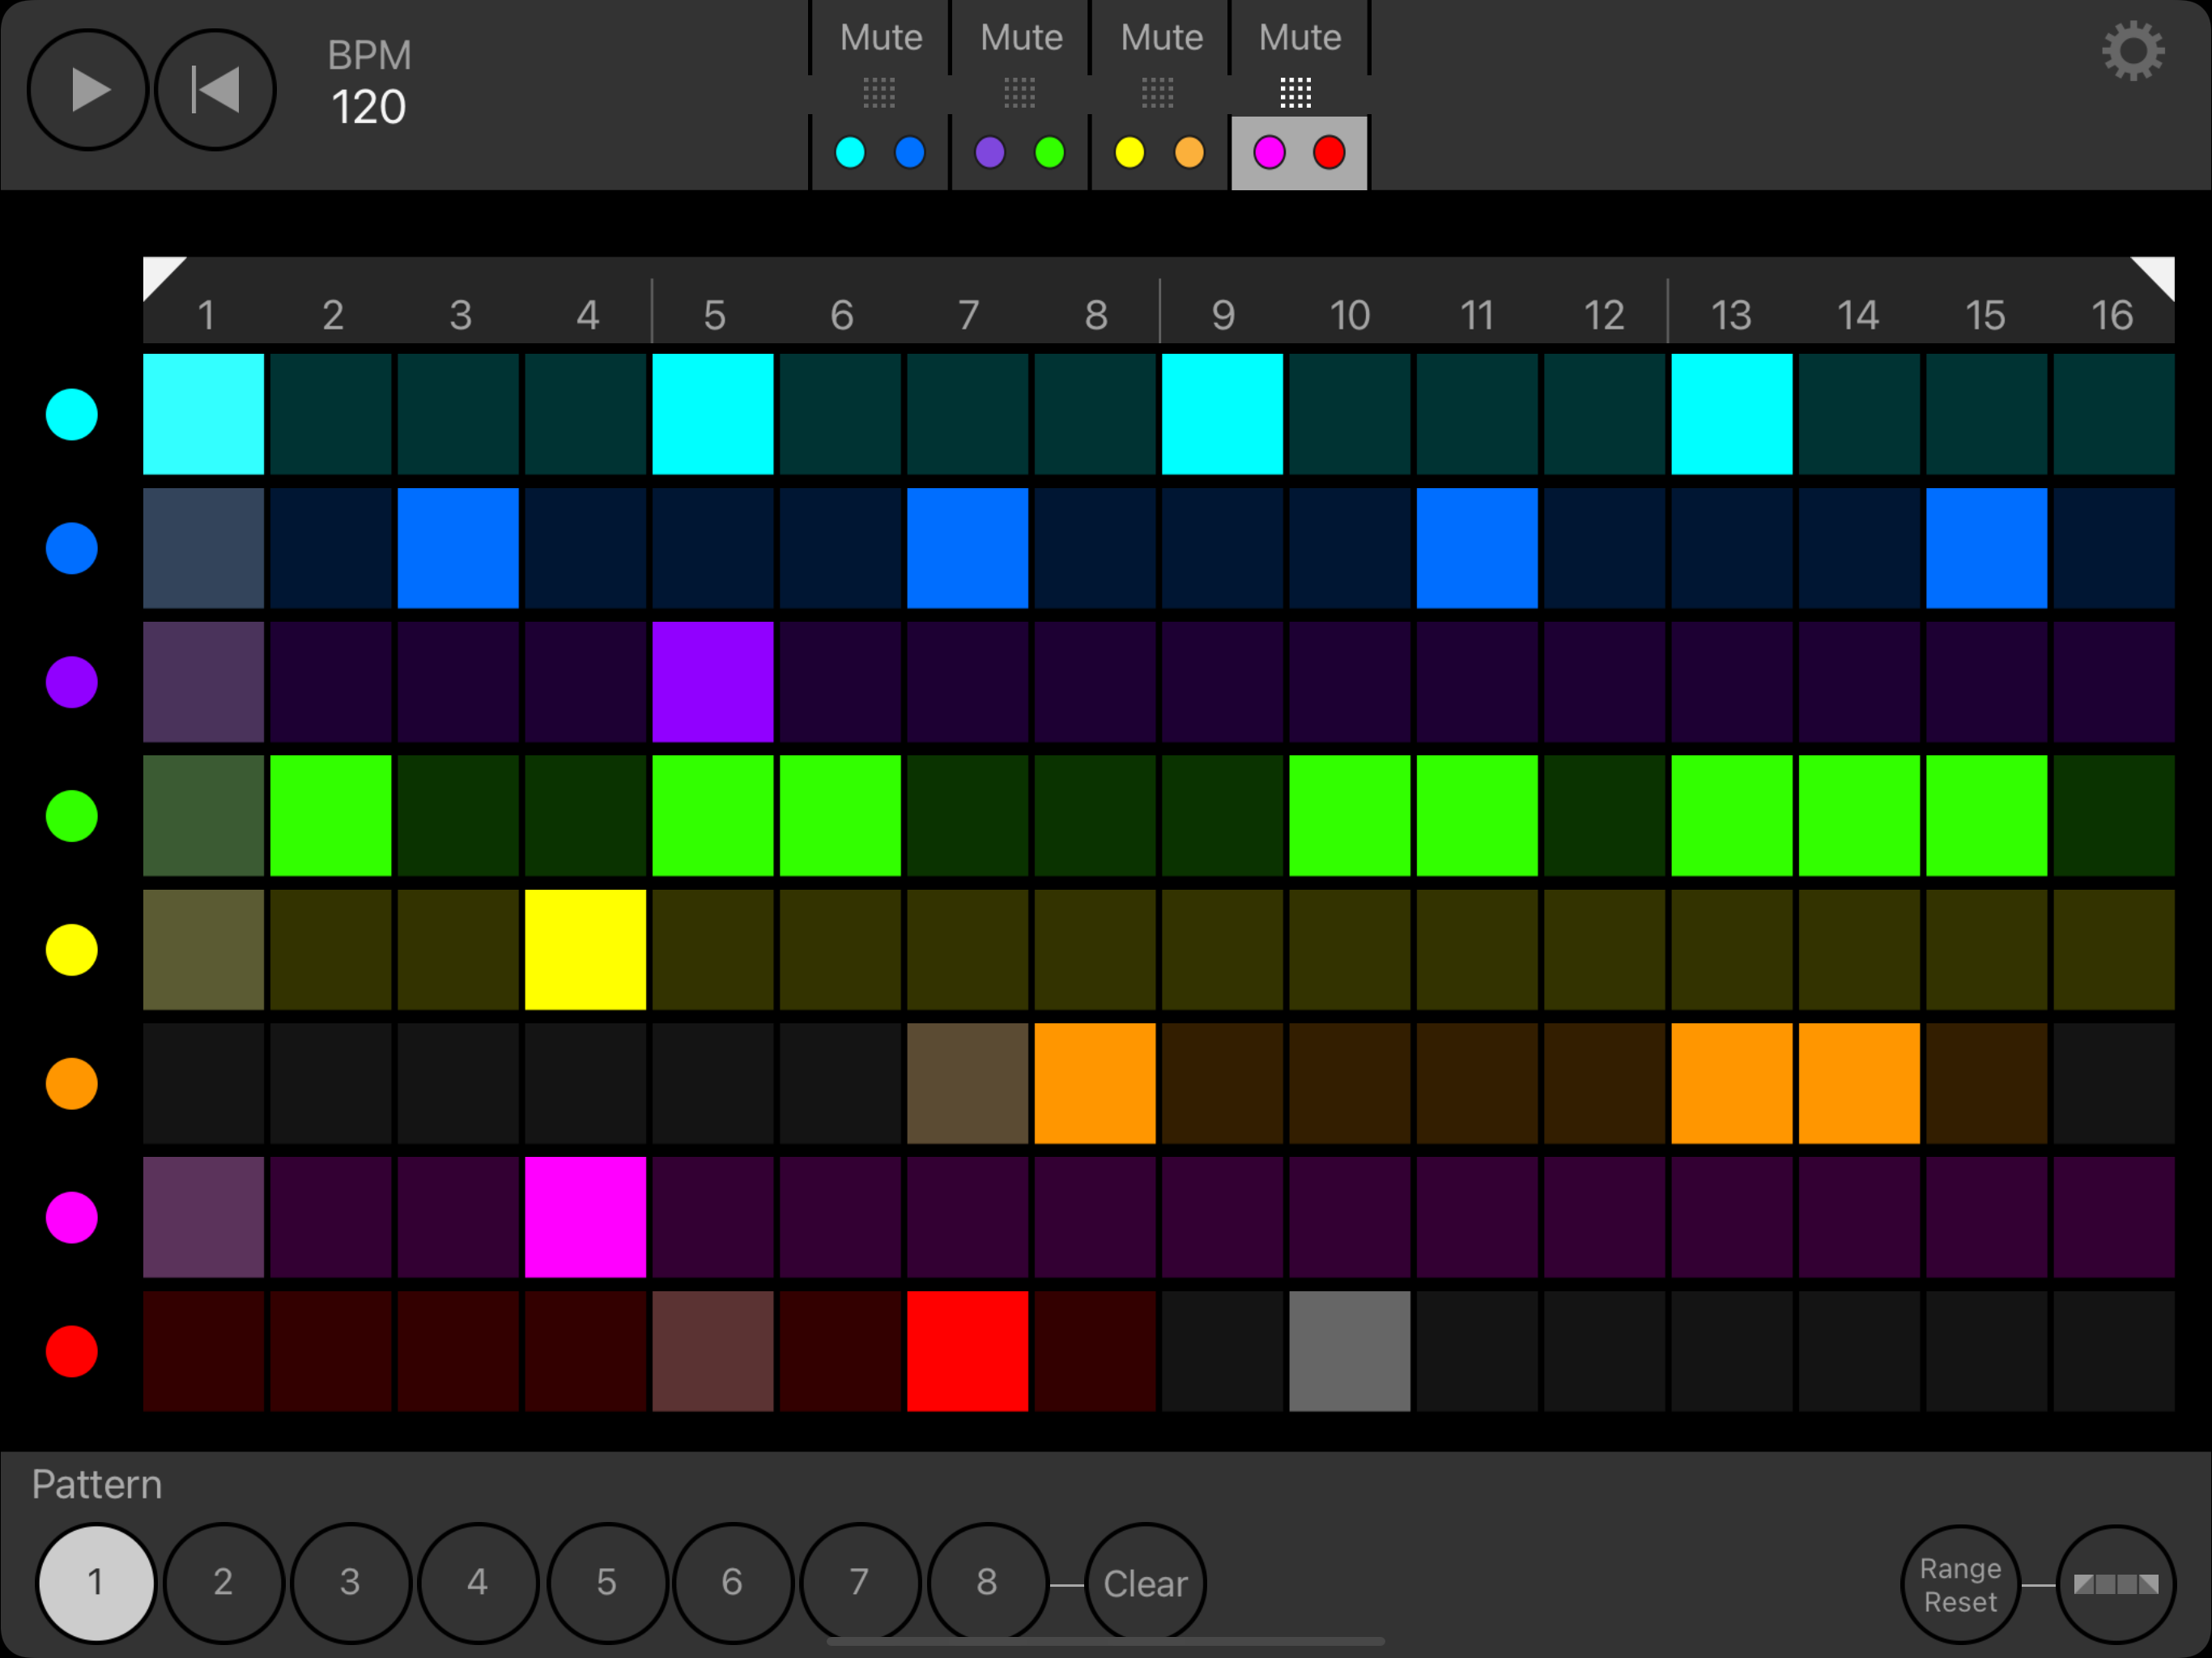Toggle red step 7 off

[968, 1352]
